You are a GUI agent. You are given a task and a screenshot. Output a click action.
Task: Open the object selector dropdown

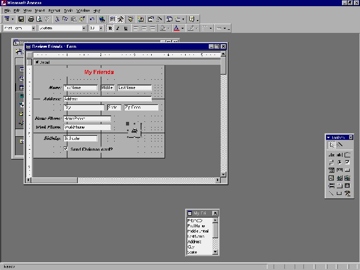tap(33, 28)
